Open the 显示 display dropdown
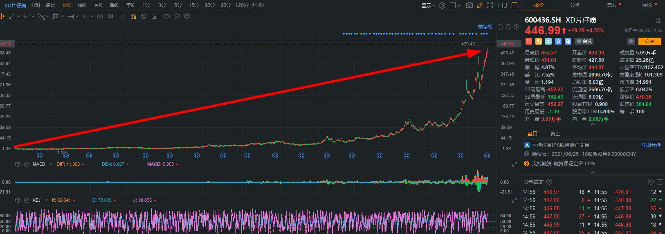The width and height of the screenshot is (665, 234). point(428,5)
